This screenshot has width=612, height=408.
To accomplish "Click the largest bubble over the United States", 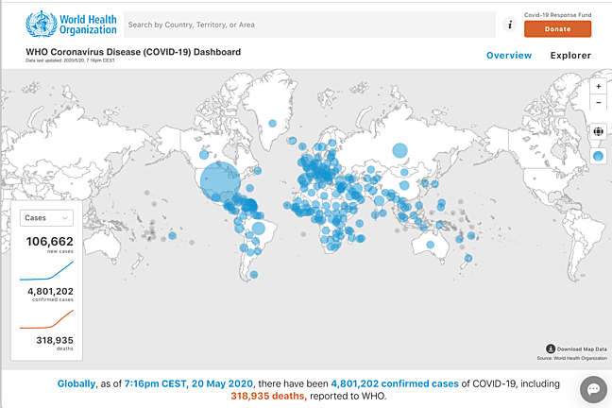I will click(219, 179).
